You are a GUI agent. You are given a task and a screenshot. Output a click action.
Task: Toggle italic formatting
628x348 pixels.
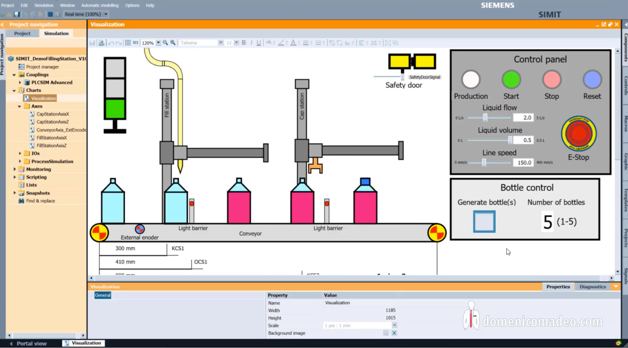pyautogui.click(x=251, y=43)
